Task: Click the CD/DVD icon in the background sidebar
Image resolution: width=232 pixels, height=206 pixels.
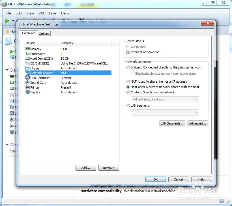Action: [12, 95]
